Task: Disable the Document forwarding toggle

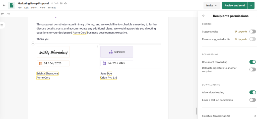Action: click(x=252, y=62)
